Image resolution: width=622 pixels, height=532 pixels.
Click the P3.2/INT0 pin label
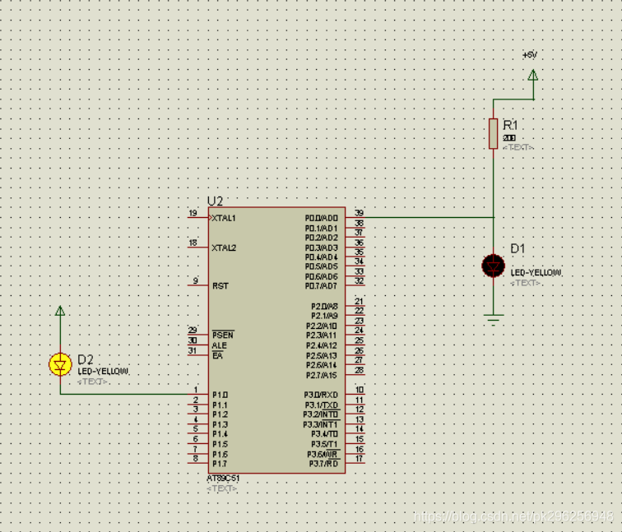tap(321, 414)
